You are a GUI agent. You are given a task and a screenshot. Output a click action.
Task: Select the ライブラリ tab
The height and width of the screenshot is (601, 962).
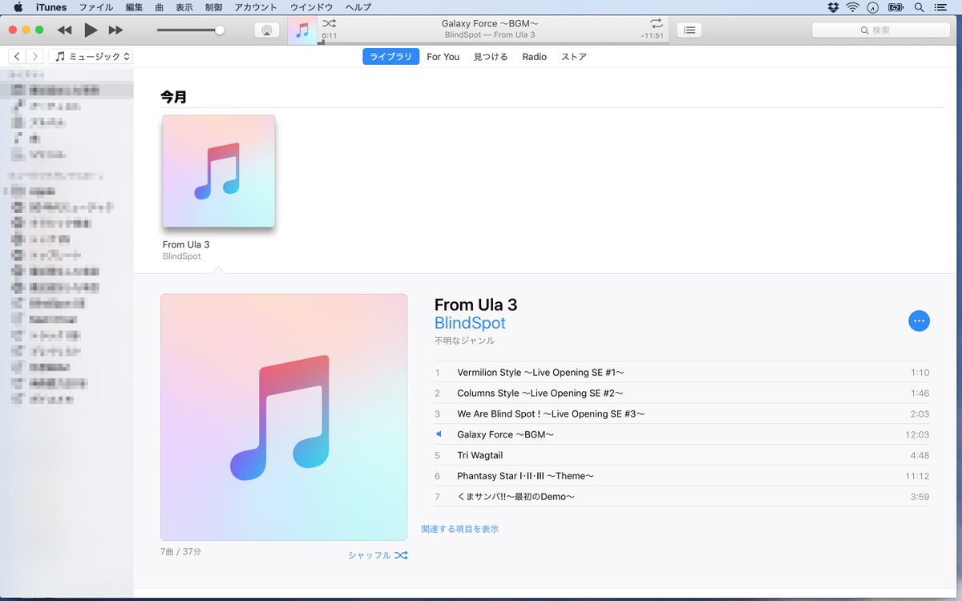point(390,57)
